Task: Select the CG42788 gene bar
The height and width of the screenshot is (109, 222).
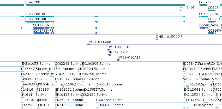Action: (x=105, y=5)
